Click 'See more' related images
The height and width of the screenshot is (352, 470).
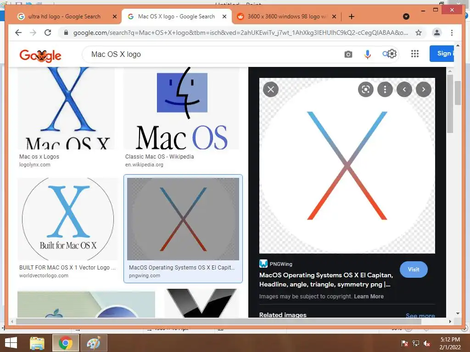420,315
